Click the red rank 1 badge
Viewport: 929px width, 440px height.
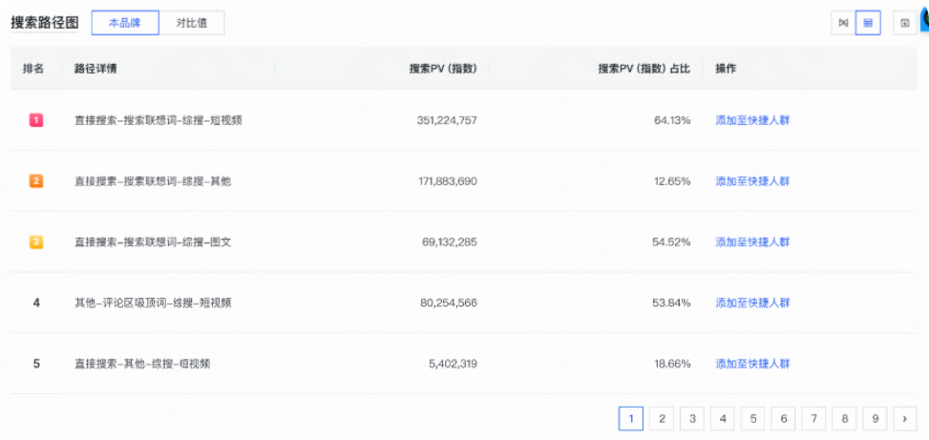36,120
